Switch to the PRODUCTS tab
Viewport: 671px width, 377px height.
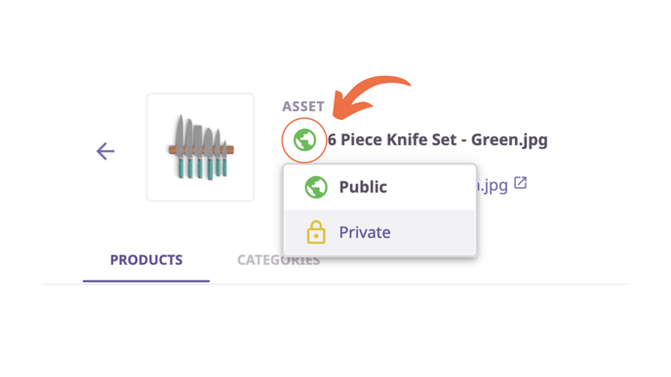(x=146, y=260)
